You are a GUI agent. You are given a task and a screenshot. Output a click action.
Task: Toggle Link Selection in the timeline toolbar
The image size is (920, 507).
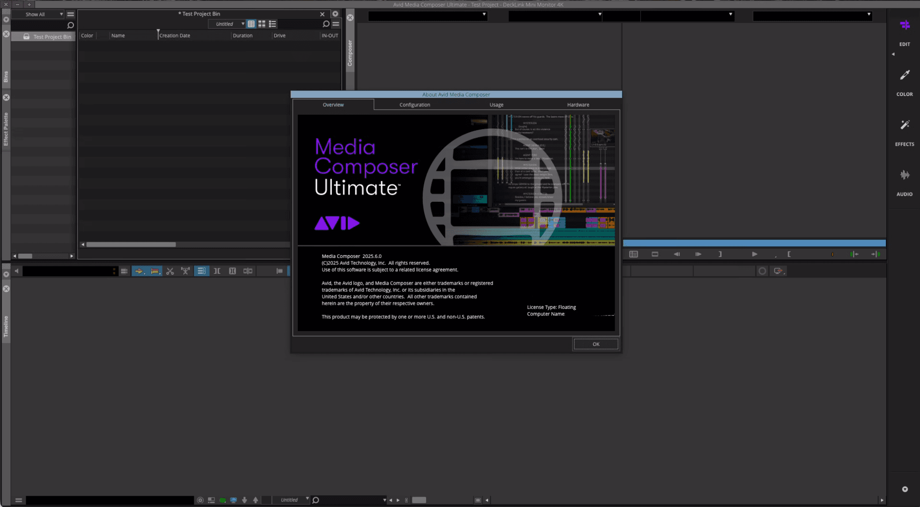201,271
